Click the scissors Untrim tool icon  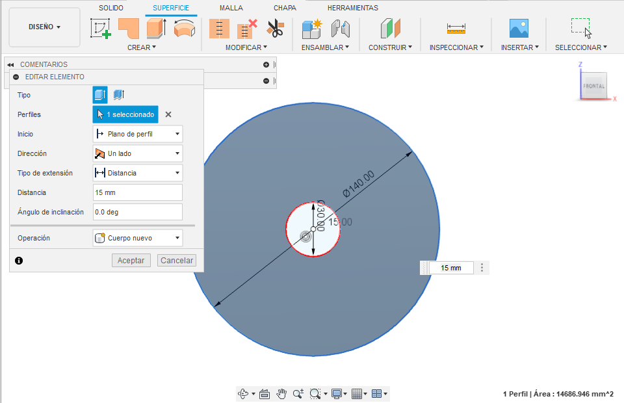[276, 28]
